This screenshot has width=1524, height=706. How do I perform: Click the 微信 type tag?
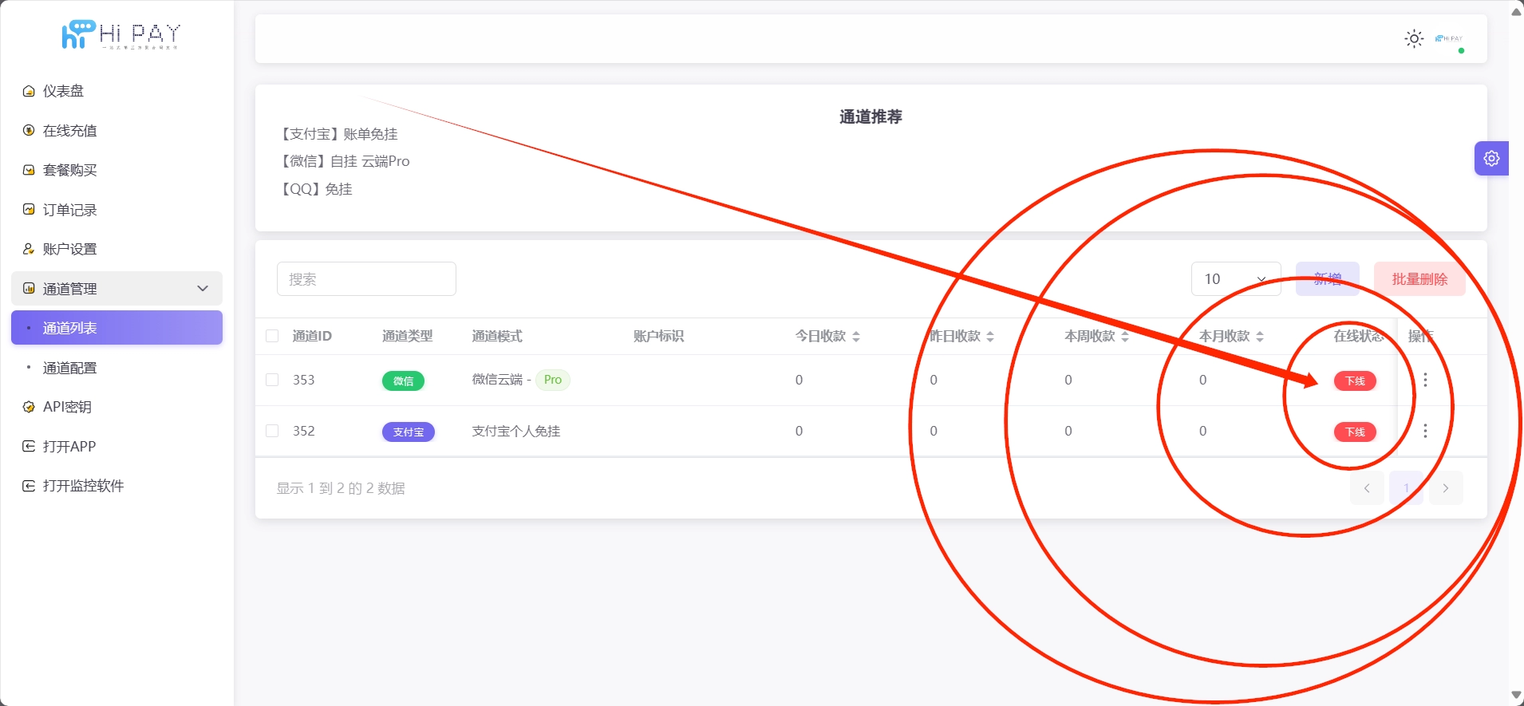click(x=403, y=381)
